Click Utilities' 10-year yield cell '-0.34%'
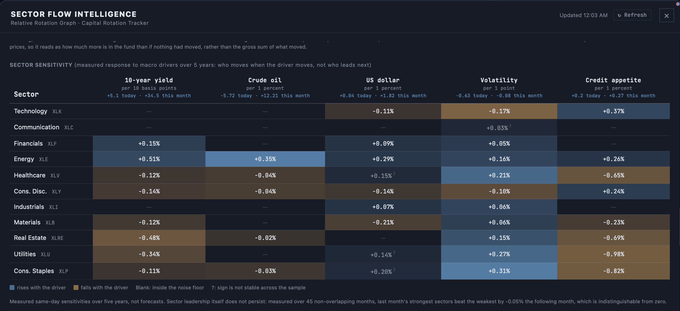 [149, 254]
